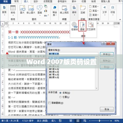Image resolution: width=123 pixels, height=123 pixels.
Task: Select bookmark 第7章A段 in list
Action: pos(54,75)
